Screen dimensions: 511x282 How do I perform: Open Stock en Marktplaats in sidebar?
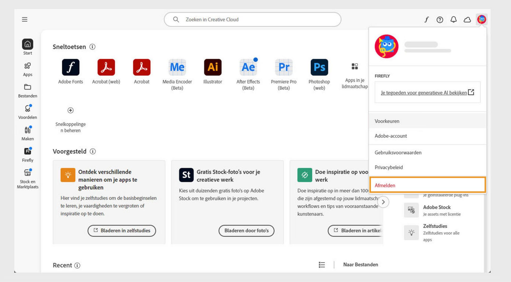pos(28,179)
